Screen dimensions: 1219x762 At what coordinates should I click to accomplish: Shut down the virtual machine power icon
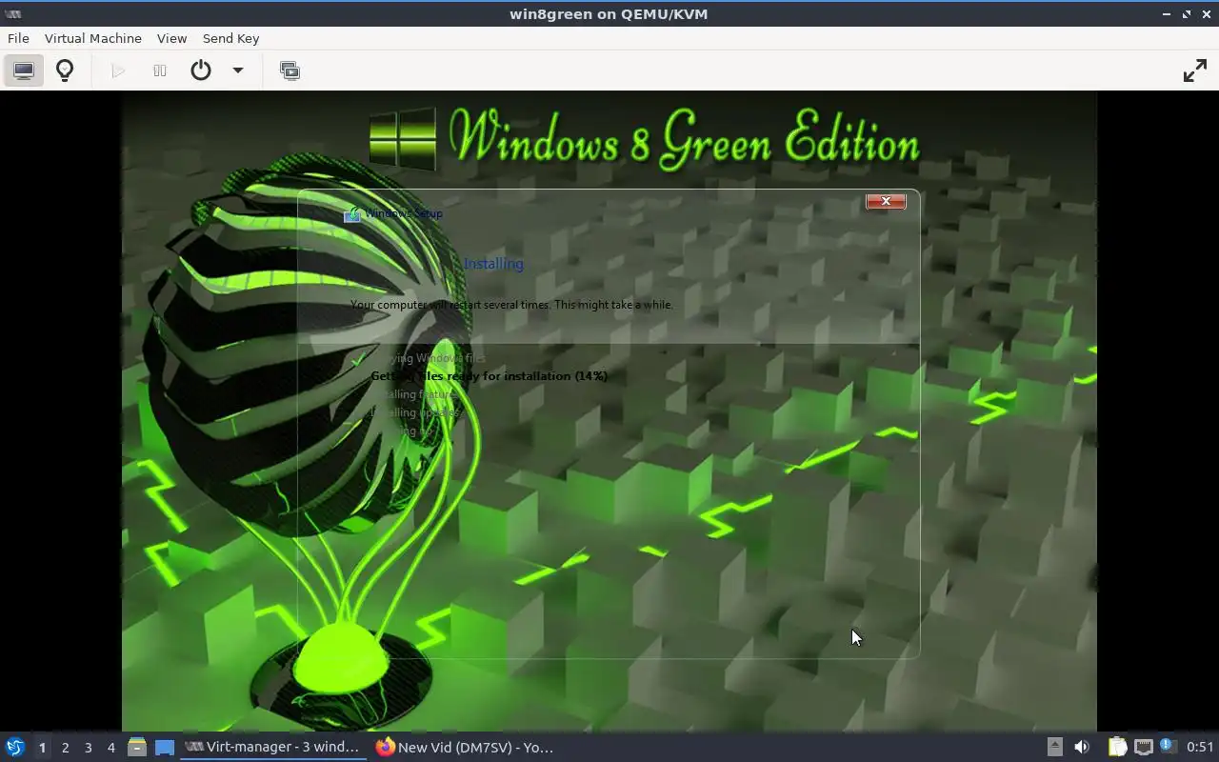point(201,70)
